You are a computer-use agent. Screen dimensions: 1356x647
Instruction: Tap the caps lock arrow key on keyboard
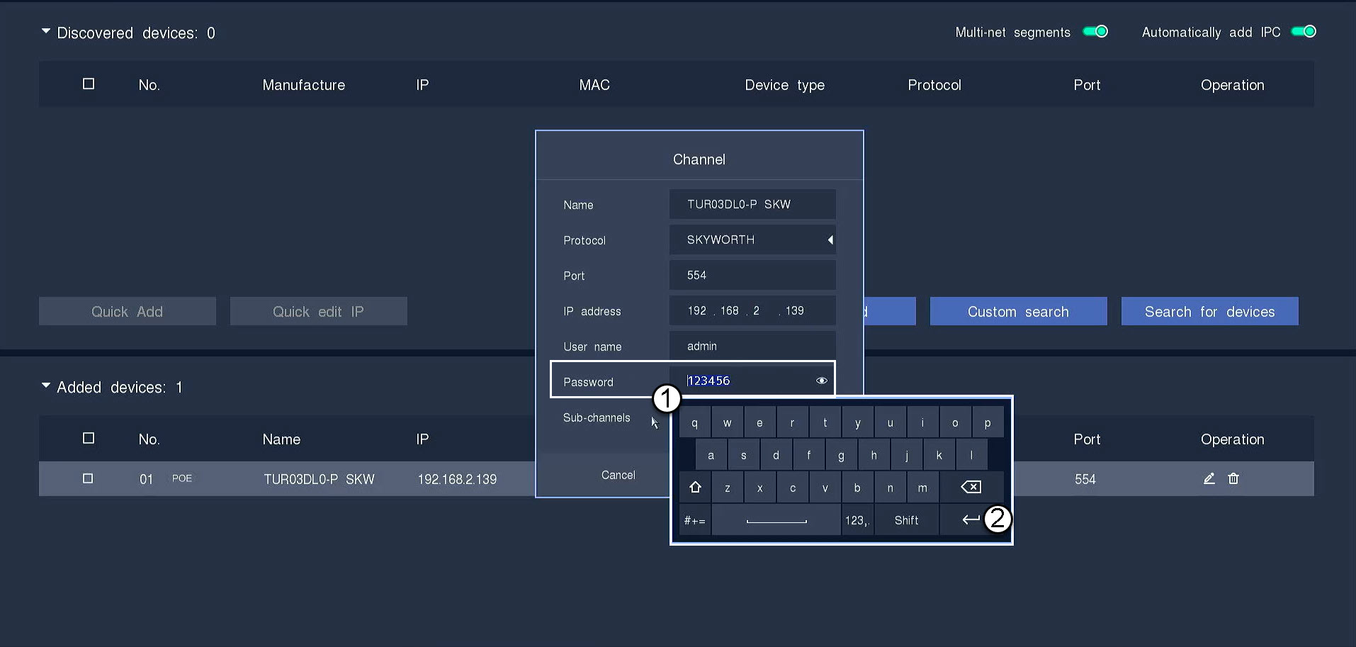tap(695, 487)
